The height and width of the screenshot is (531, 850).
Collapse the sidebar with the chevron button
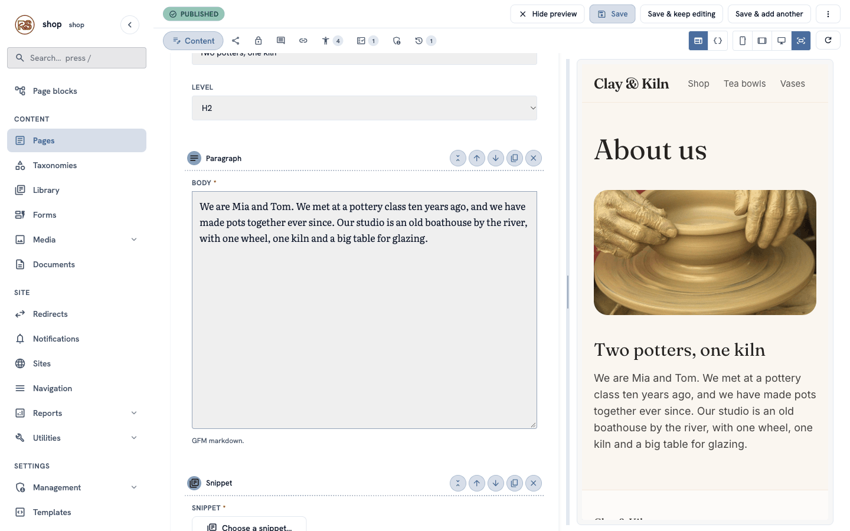click(130, 25)
